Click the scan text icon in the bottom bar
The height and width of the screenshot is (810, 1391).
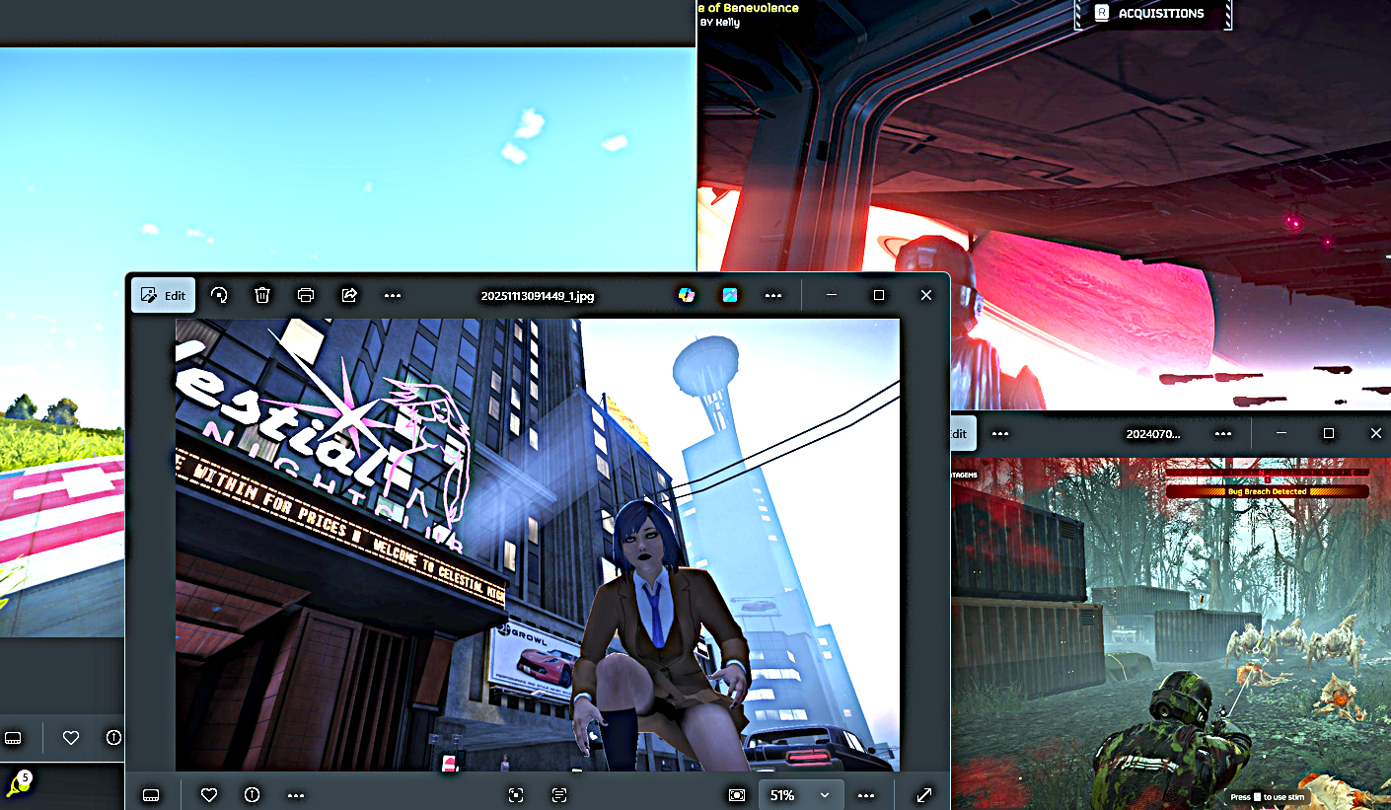pos(558,794)
